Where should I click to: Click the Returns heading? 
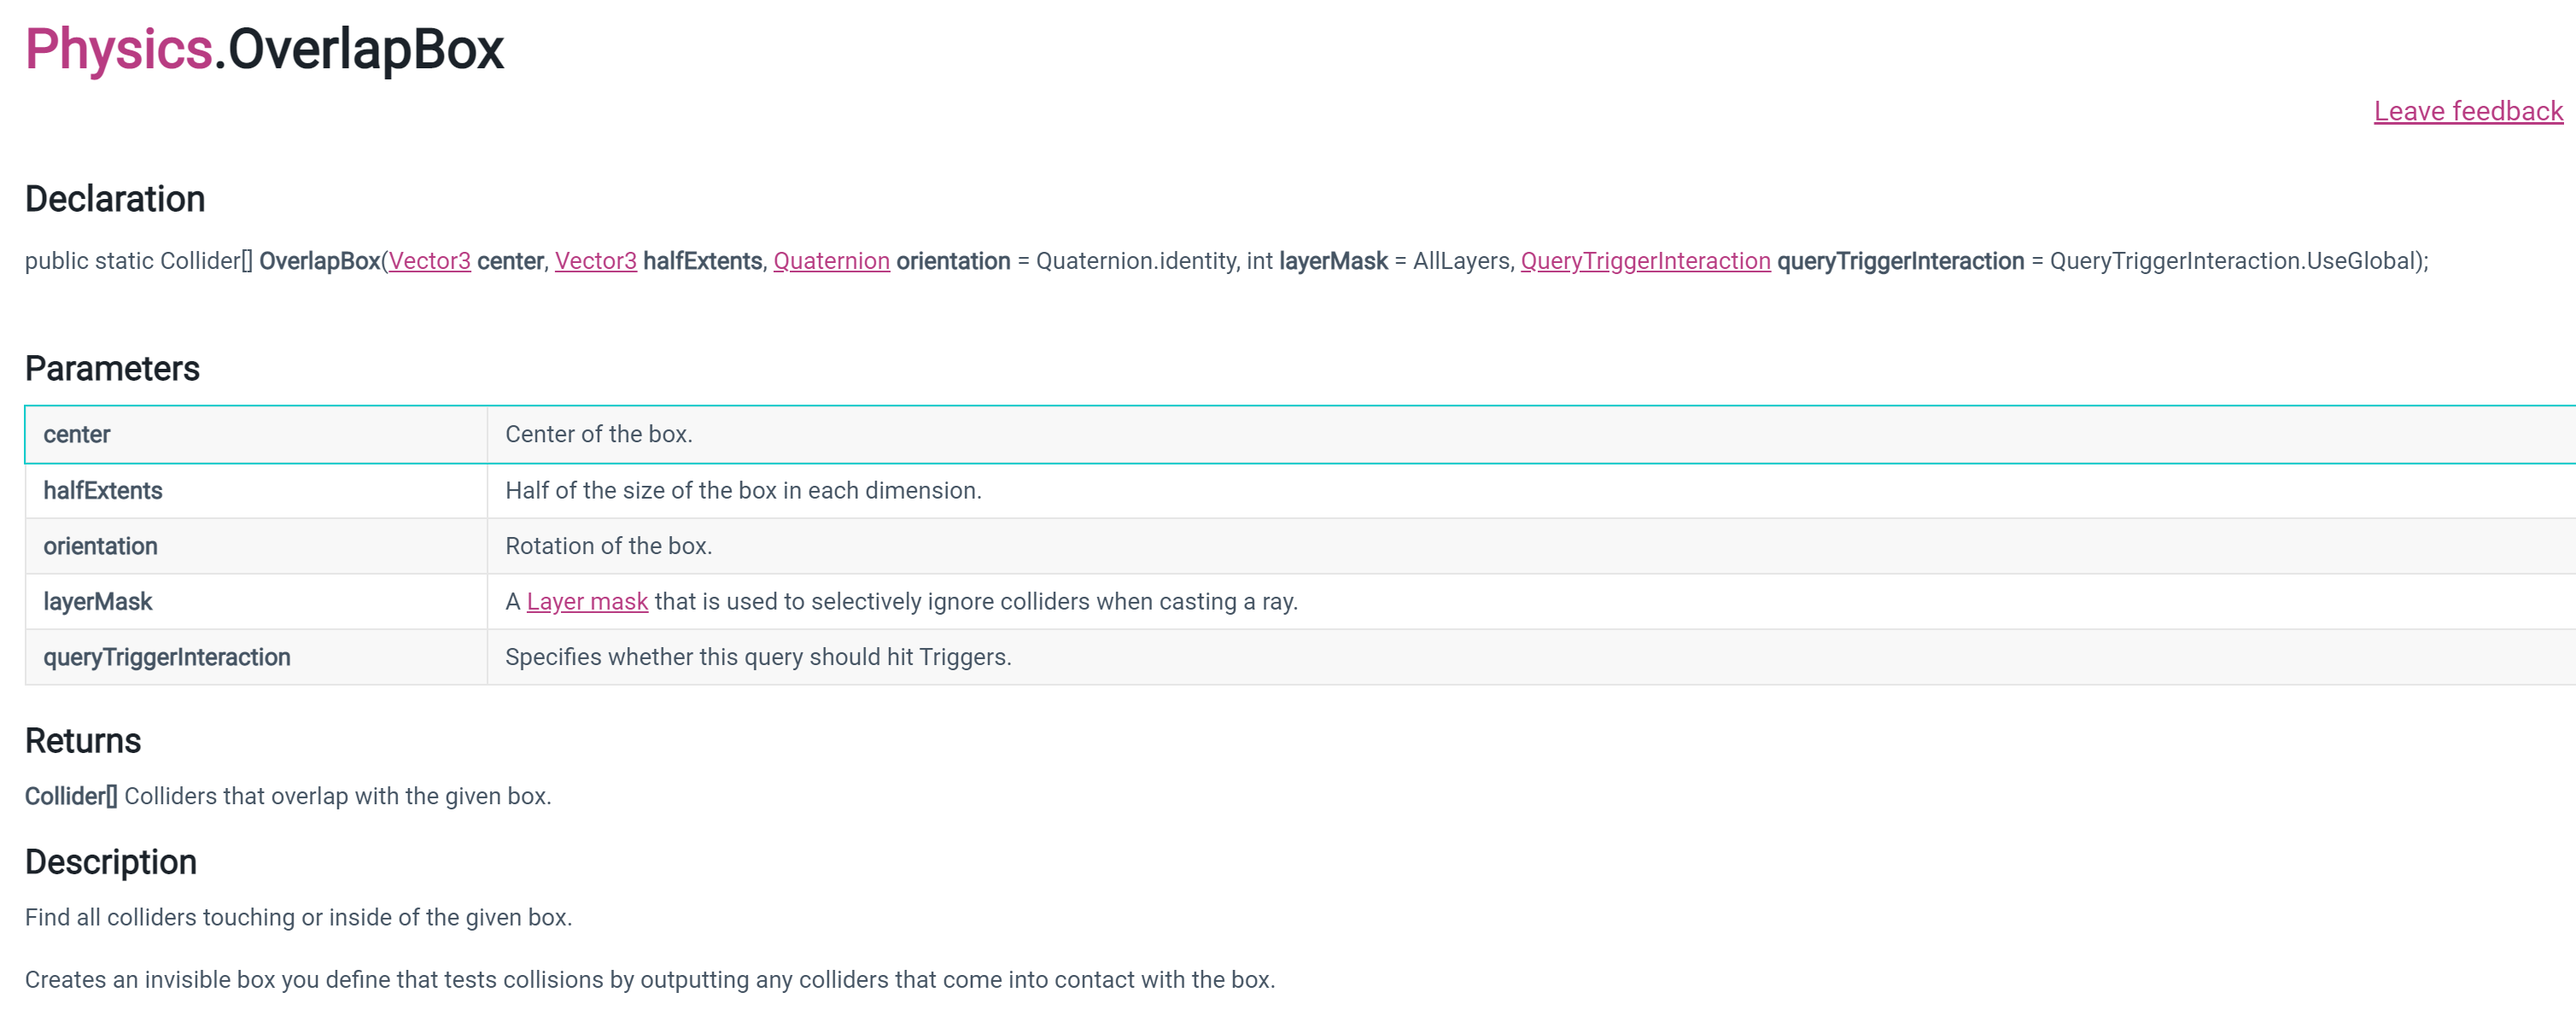83,741
